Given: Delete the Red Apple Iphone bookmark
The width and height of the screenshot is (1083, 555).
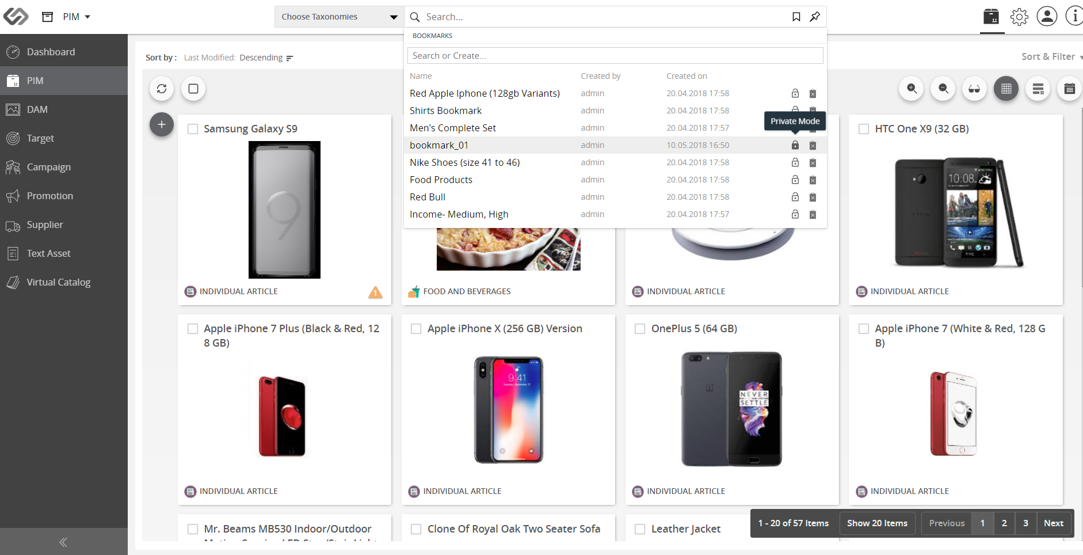Looking at the screenshot, I should click(x=813, y=94).
